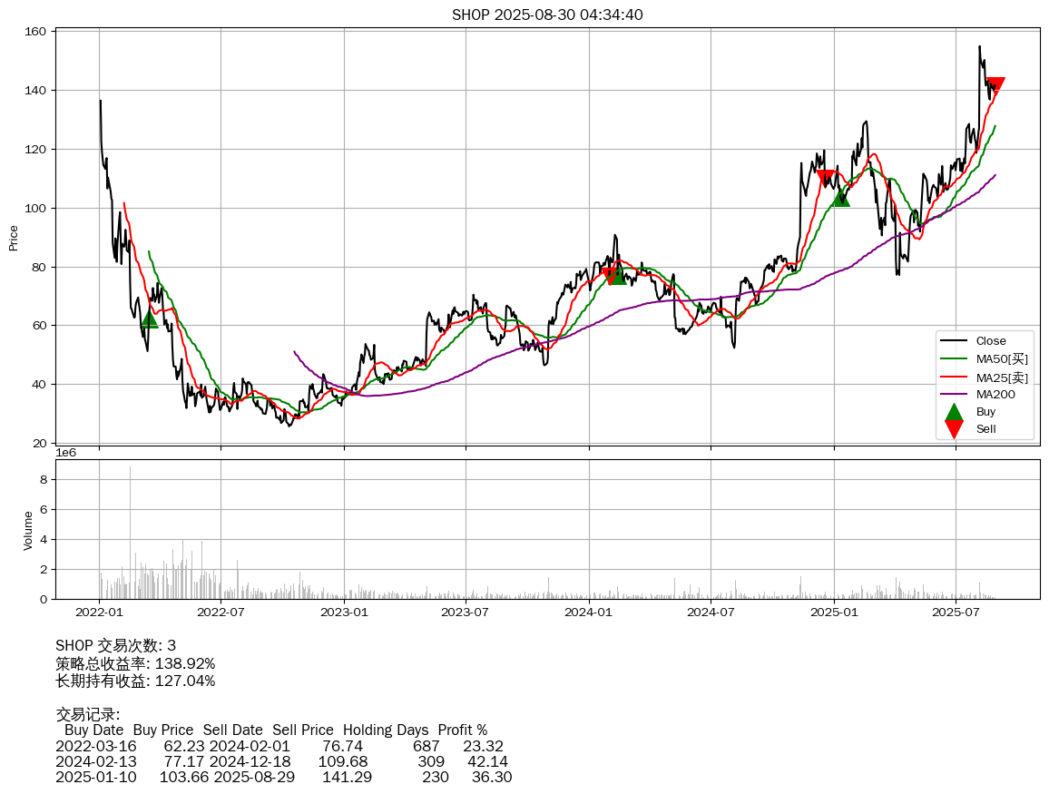This screenshot has width=1049, height=794.
Task: Click the black Close line sample in legend
Action: [953, 341]
